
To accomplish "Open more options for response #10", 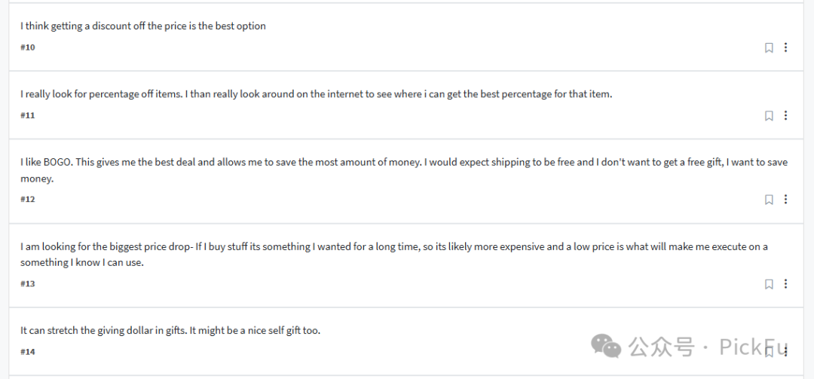I will (785, 47).
